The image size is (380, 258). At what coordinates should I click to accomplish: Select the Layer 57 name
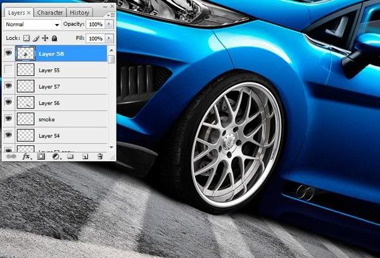pyautogui.click(x=49, y=87)
